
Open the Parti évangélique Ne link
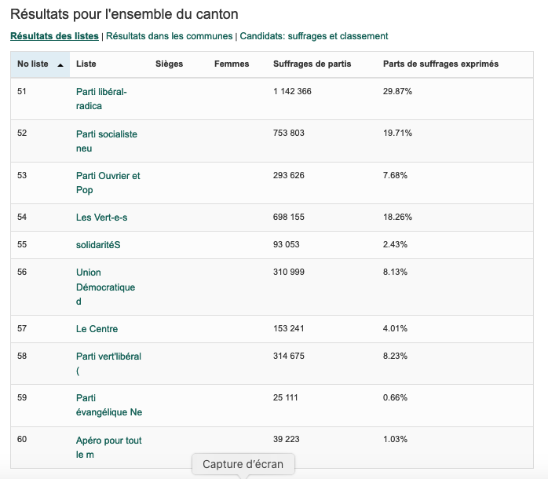[x=109, y=405]
